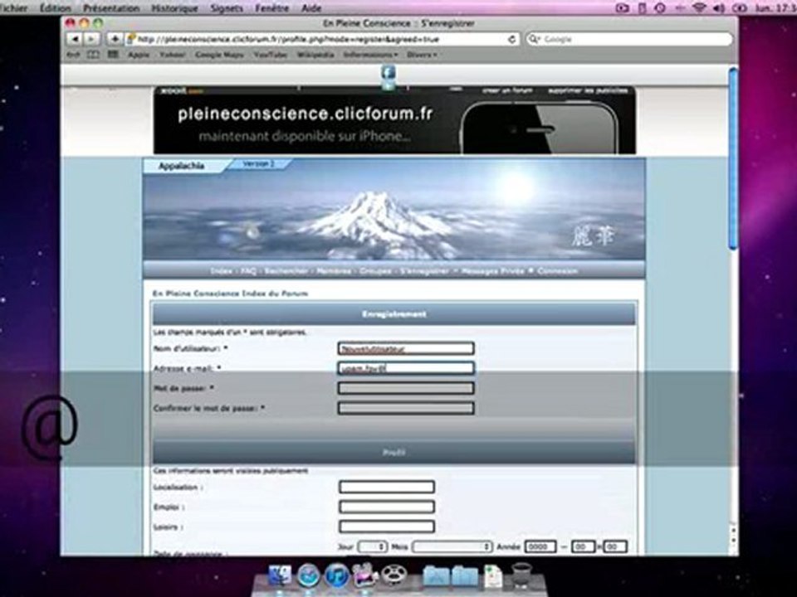Viewport: 797px width, 597px height.
Task: Click the page icon beside the URL
Action: pyautogui.click(x=130, y=39)
